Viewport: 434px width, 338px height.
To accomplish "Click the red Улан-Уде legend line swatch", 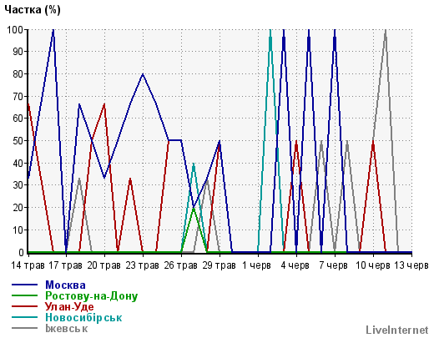I will point(24,306).
